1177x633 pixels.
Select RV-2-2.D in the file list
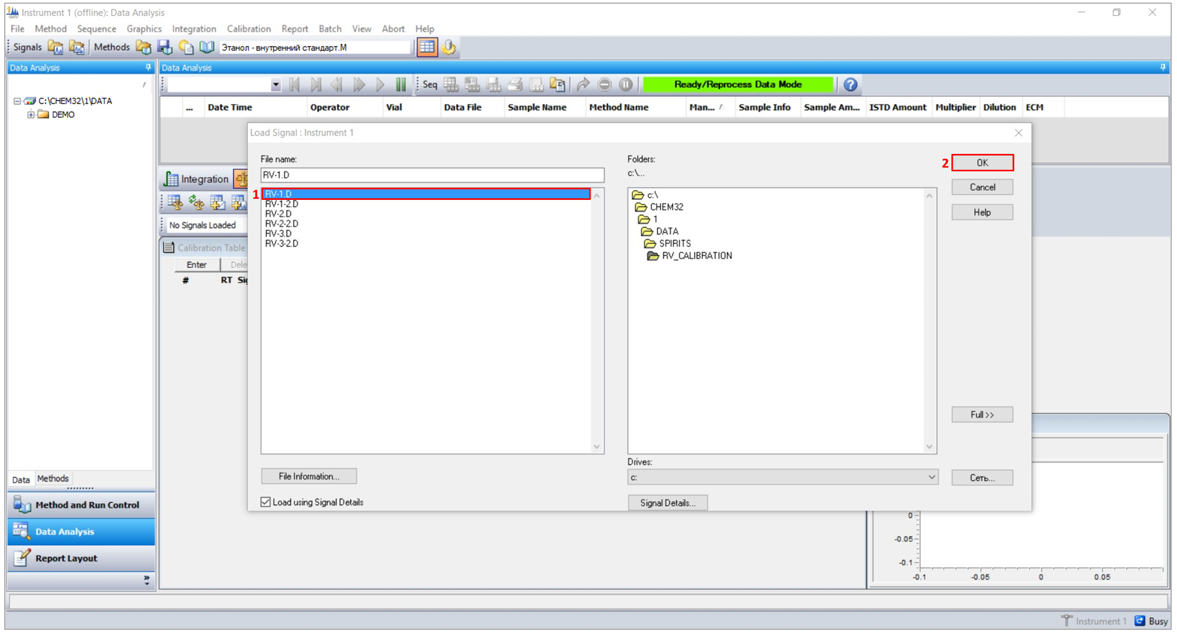point(281,224)
